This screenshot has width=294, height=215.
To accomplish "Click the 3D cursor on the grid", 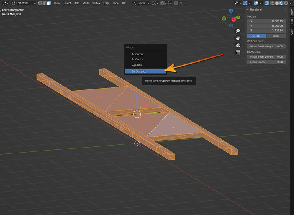I will tap(137, 143).
